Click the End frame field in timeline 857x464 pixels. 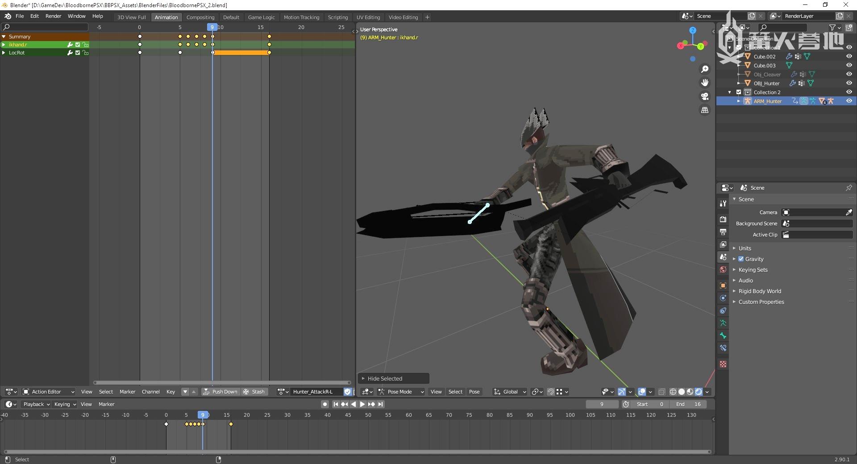[688, 404]
